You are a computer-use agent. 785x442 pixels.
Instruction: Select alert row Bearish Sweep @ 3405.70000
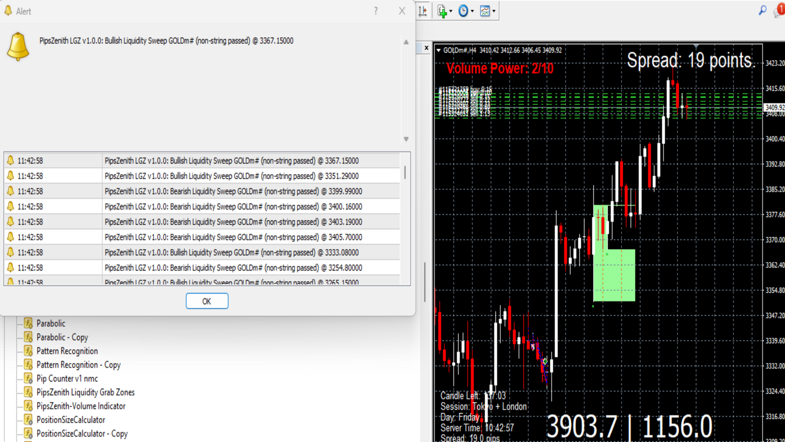click(202, 237)
